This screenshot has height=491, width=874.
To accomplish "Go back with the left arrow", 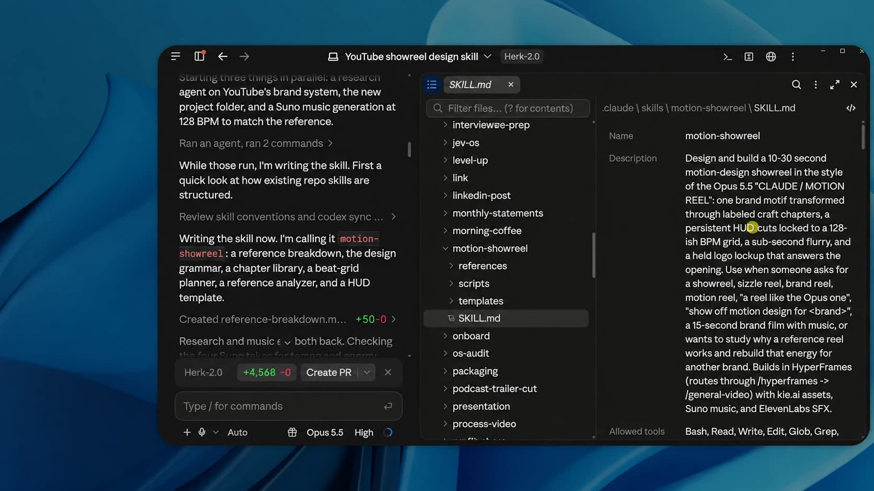I will [223, 56].
